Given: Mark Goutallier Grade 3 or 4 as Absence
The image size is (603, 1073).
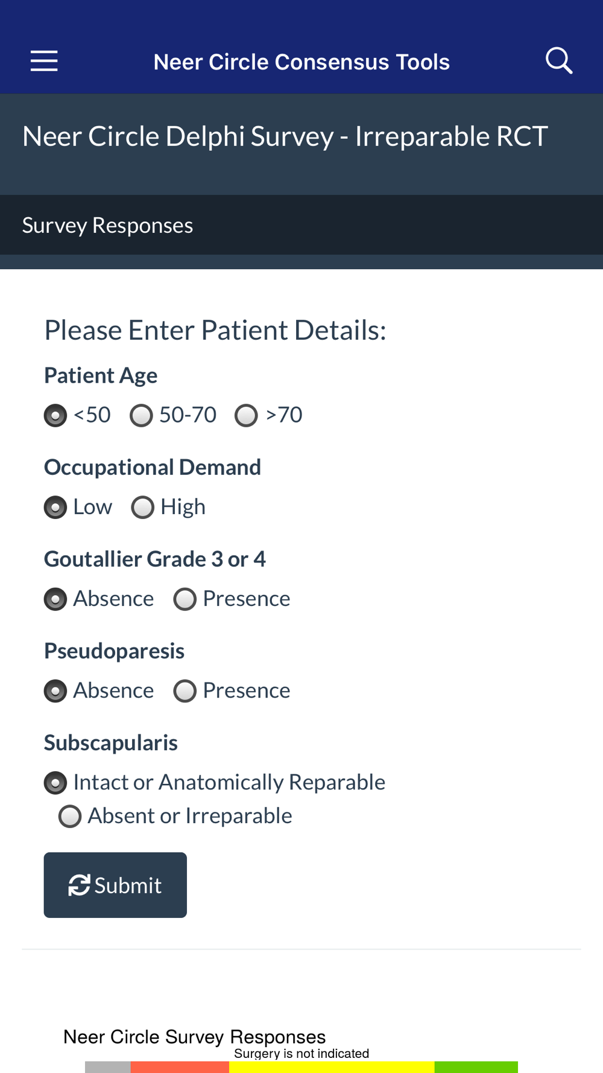Looking at the screenshot, I should point(55,599).
